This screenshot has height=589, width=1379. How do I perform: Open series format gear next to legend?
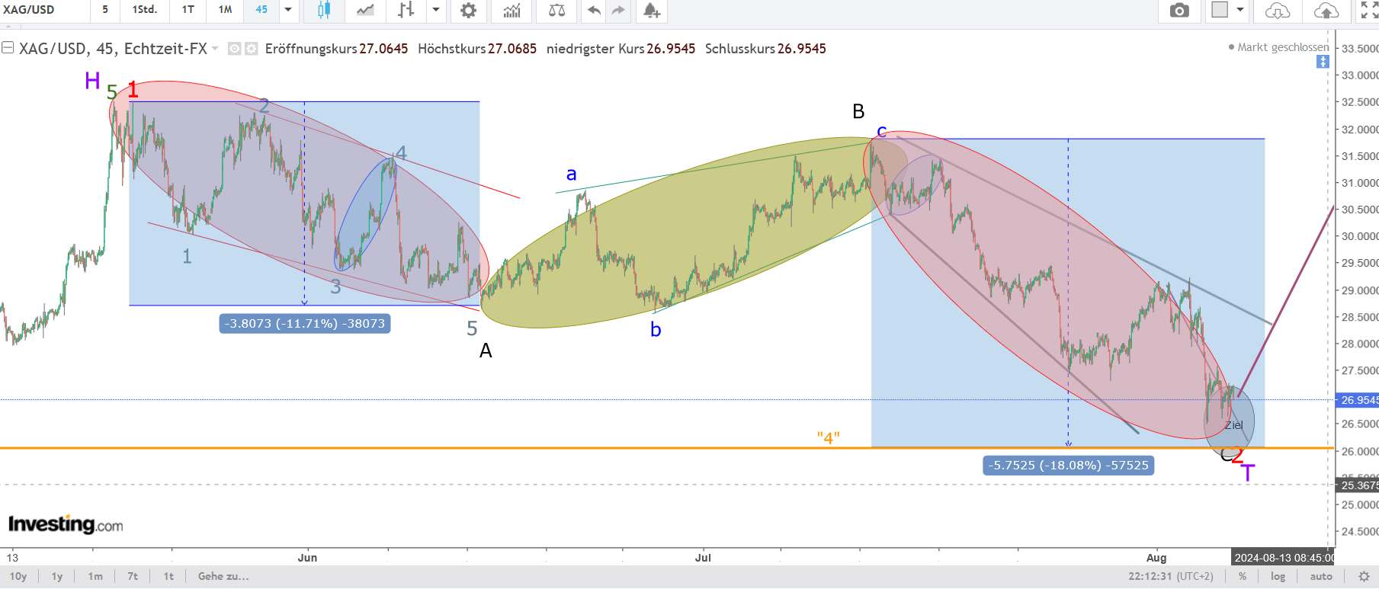pyautogui.click(x=251, y=49)
